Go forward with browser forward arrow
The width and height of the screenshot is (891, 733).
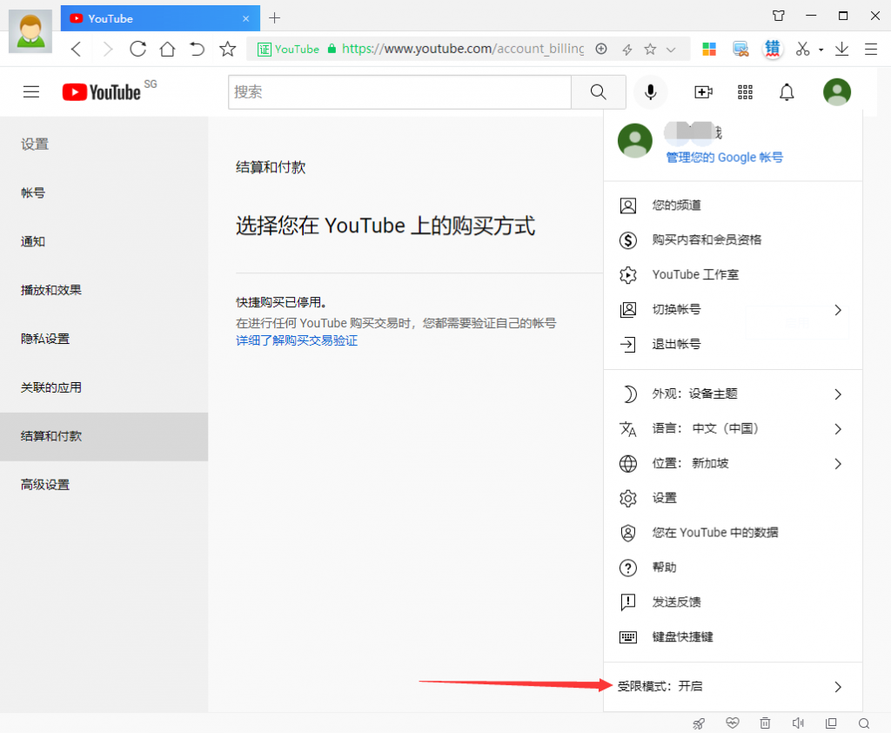point(107,49)
